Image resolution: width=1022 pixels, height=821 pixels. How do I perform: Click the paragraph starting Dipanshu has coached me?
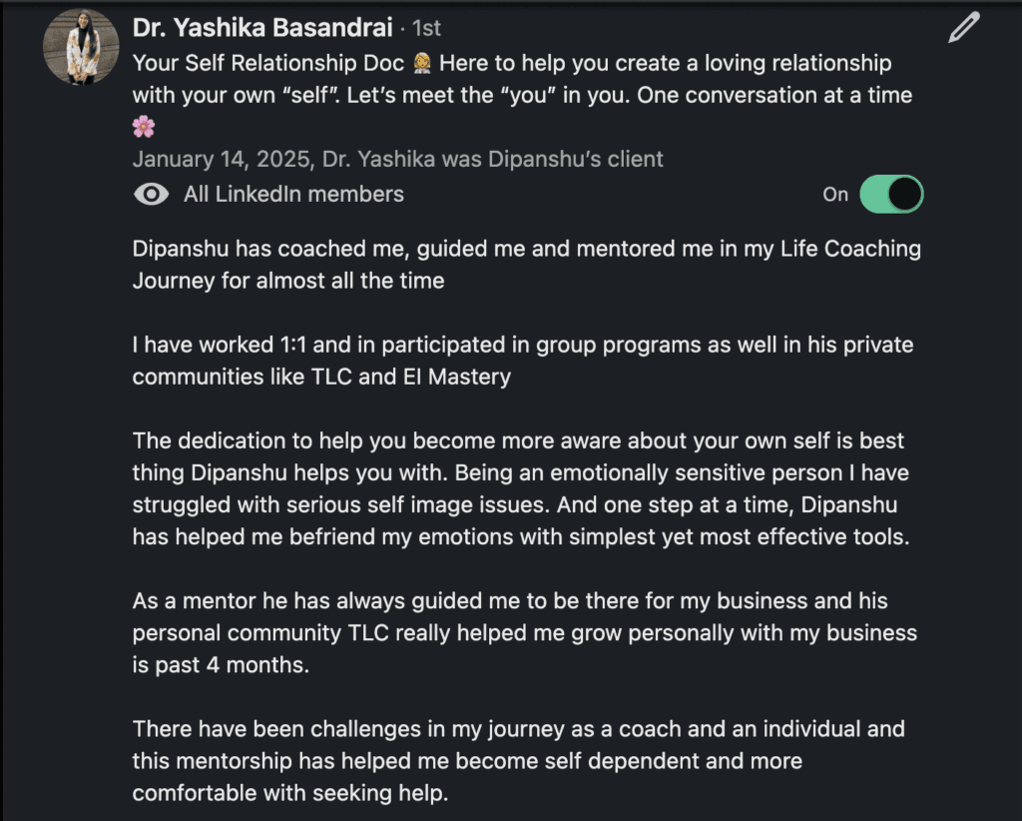pyautogui.click(x=526, y=265)
